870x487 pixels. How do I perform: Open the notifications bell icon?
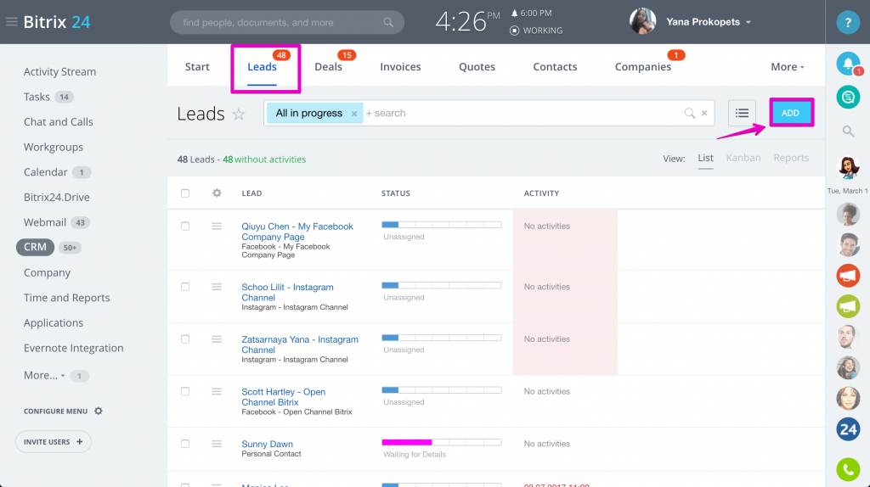(848, 64)
